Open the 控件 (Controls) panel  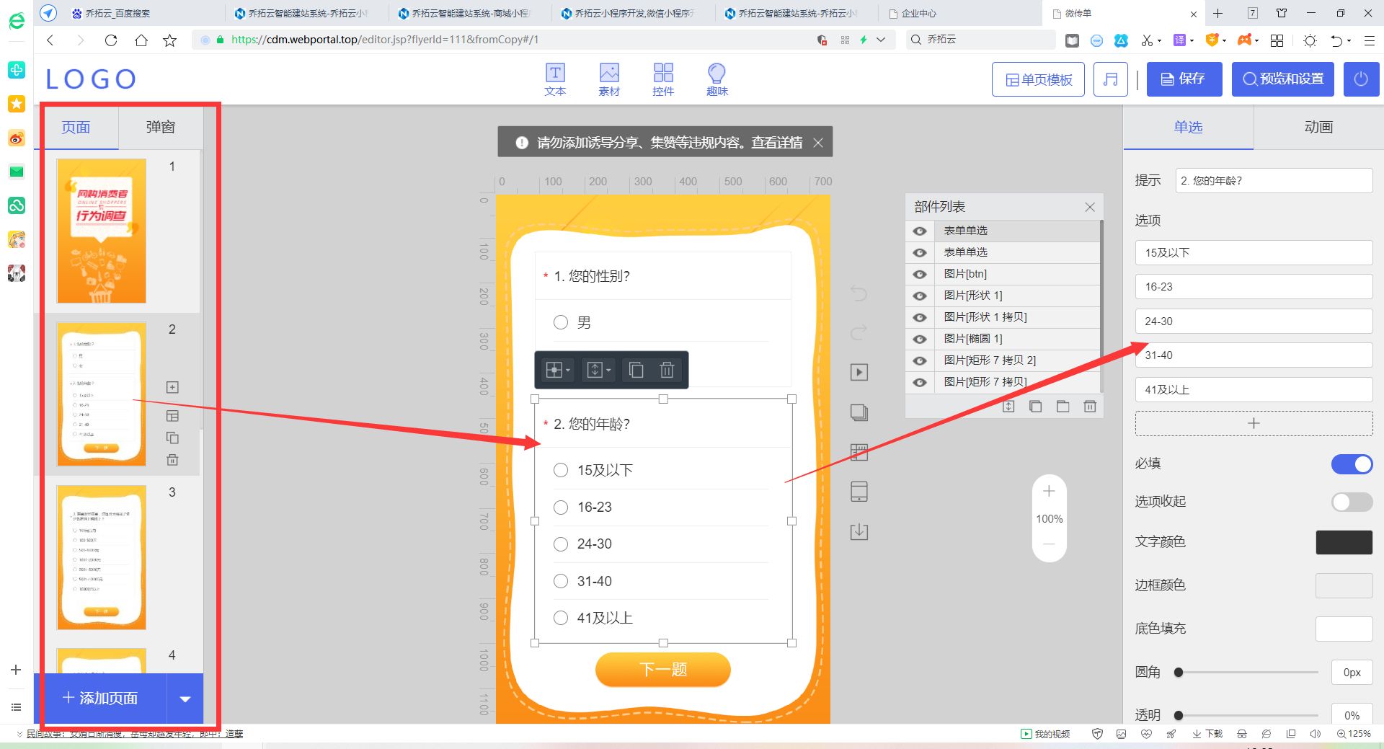pyautogui.click(x=663, y=78)
